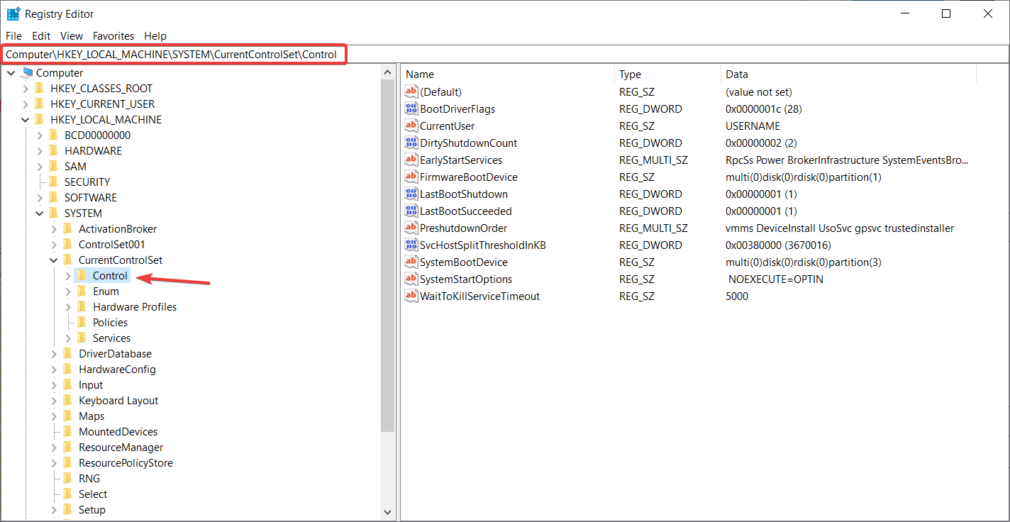Click the string icon beside FirmwareBootDevice
This screenshot has width=1010, height=522.
pyautogui.click(x=411, y=177)
